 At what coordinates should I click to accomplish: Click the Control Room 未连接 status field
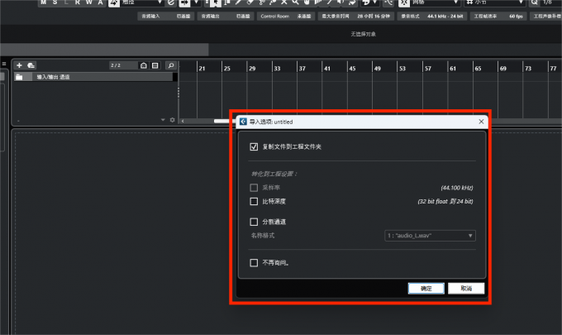pyautogui.click(x=286, y=17)
